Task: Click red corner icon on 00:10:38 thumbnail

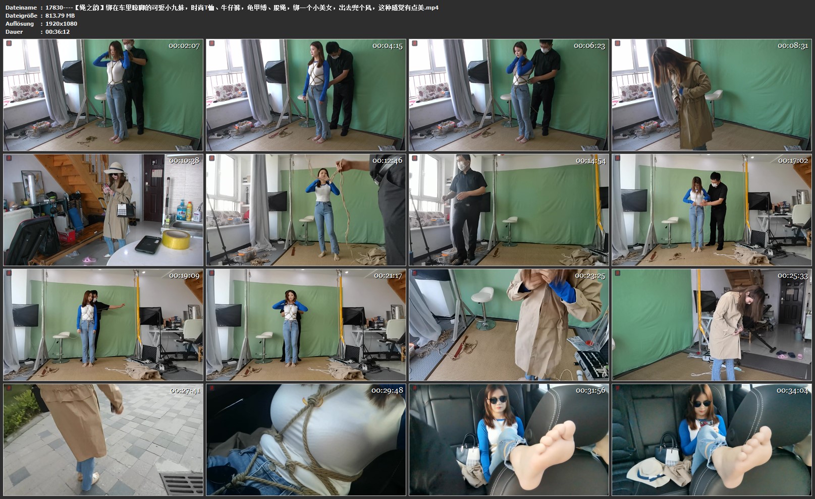Action: [x=9, y=159]
